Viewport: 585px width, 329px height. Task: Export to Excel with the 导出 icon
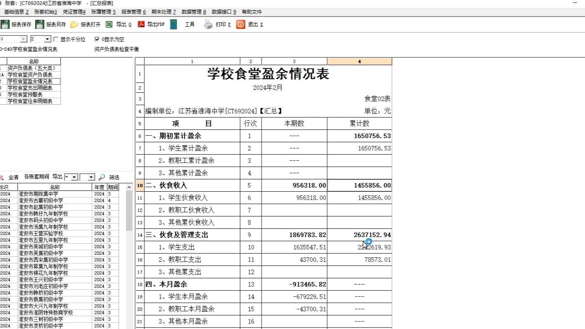point(109,24)
